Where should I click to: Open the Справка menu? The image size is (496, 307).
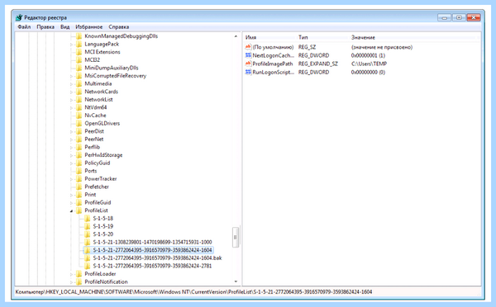tap(118, 27)
